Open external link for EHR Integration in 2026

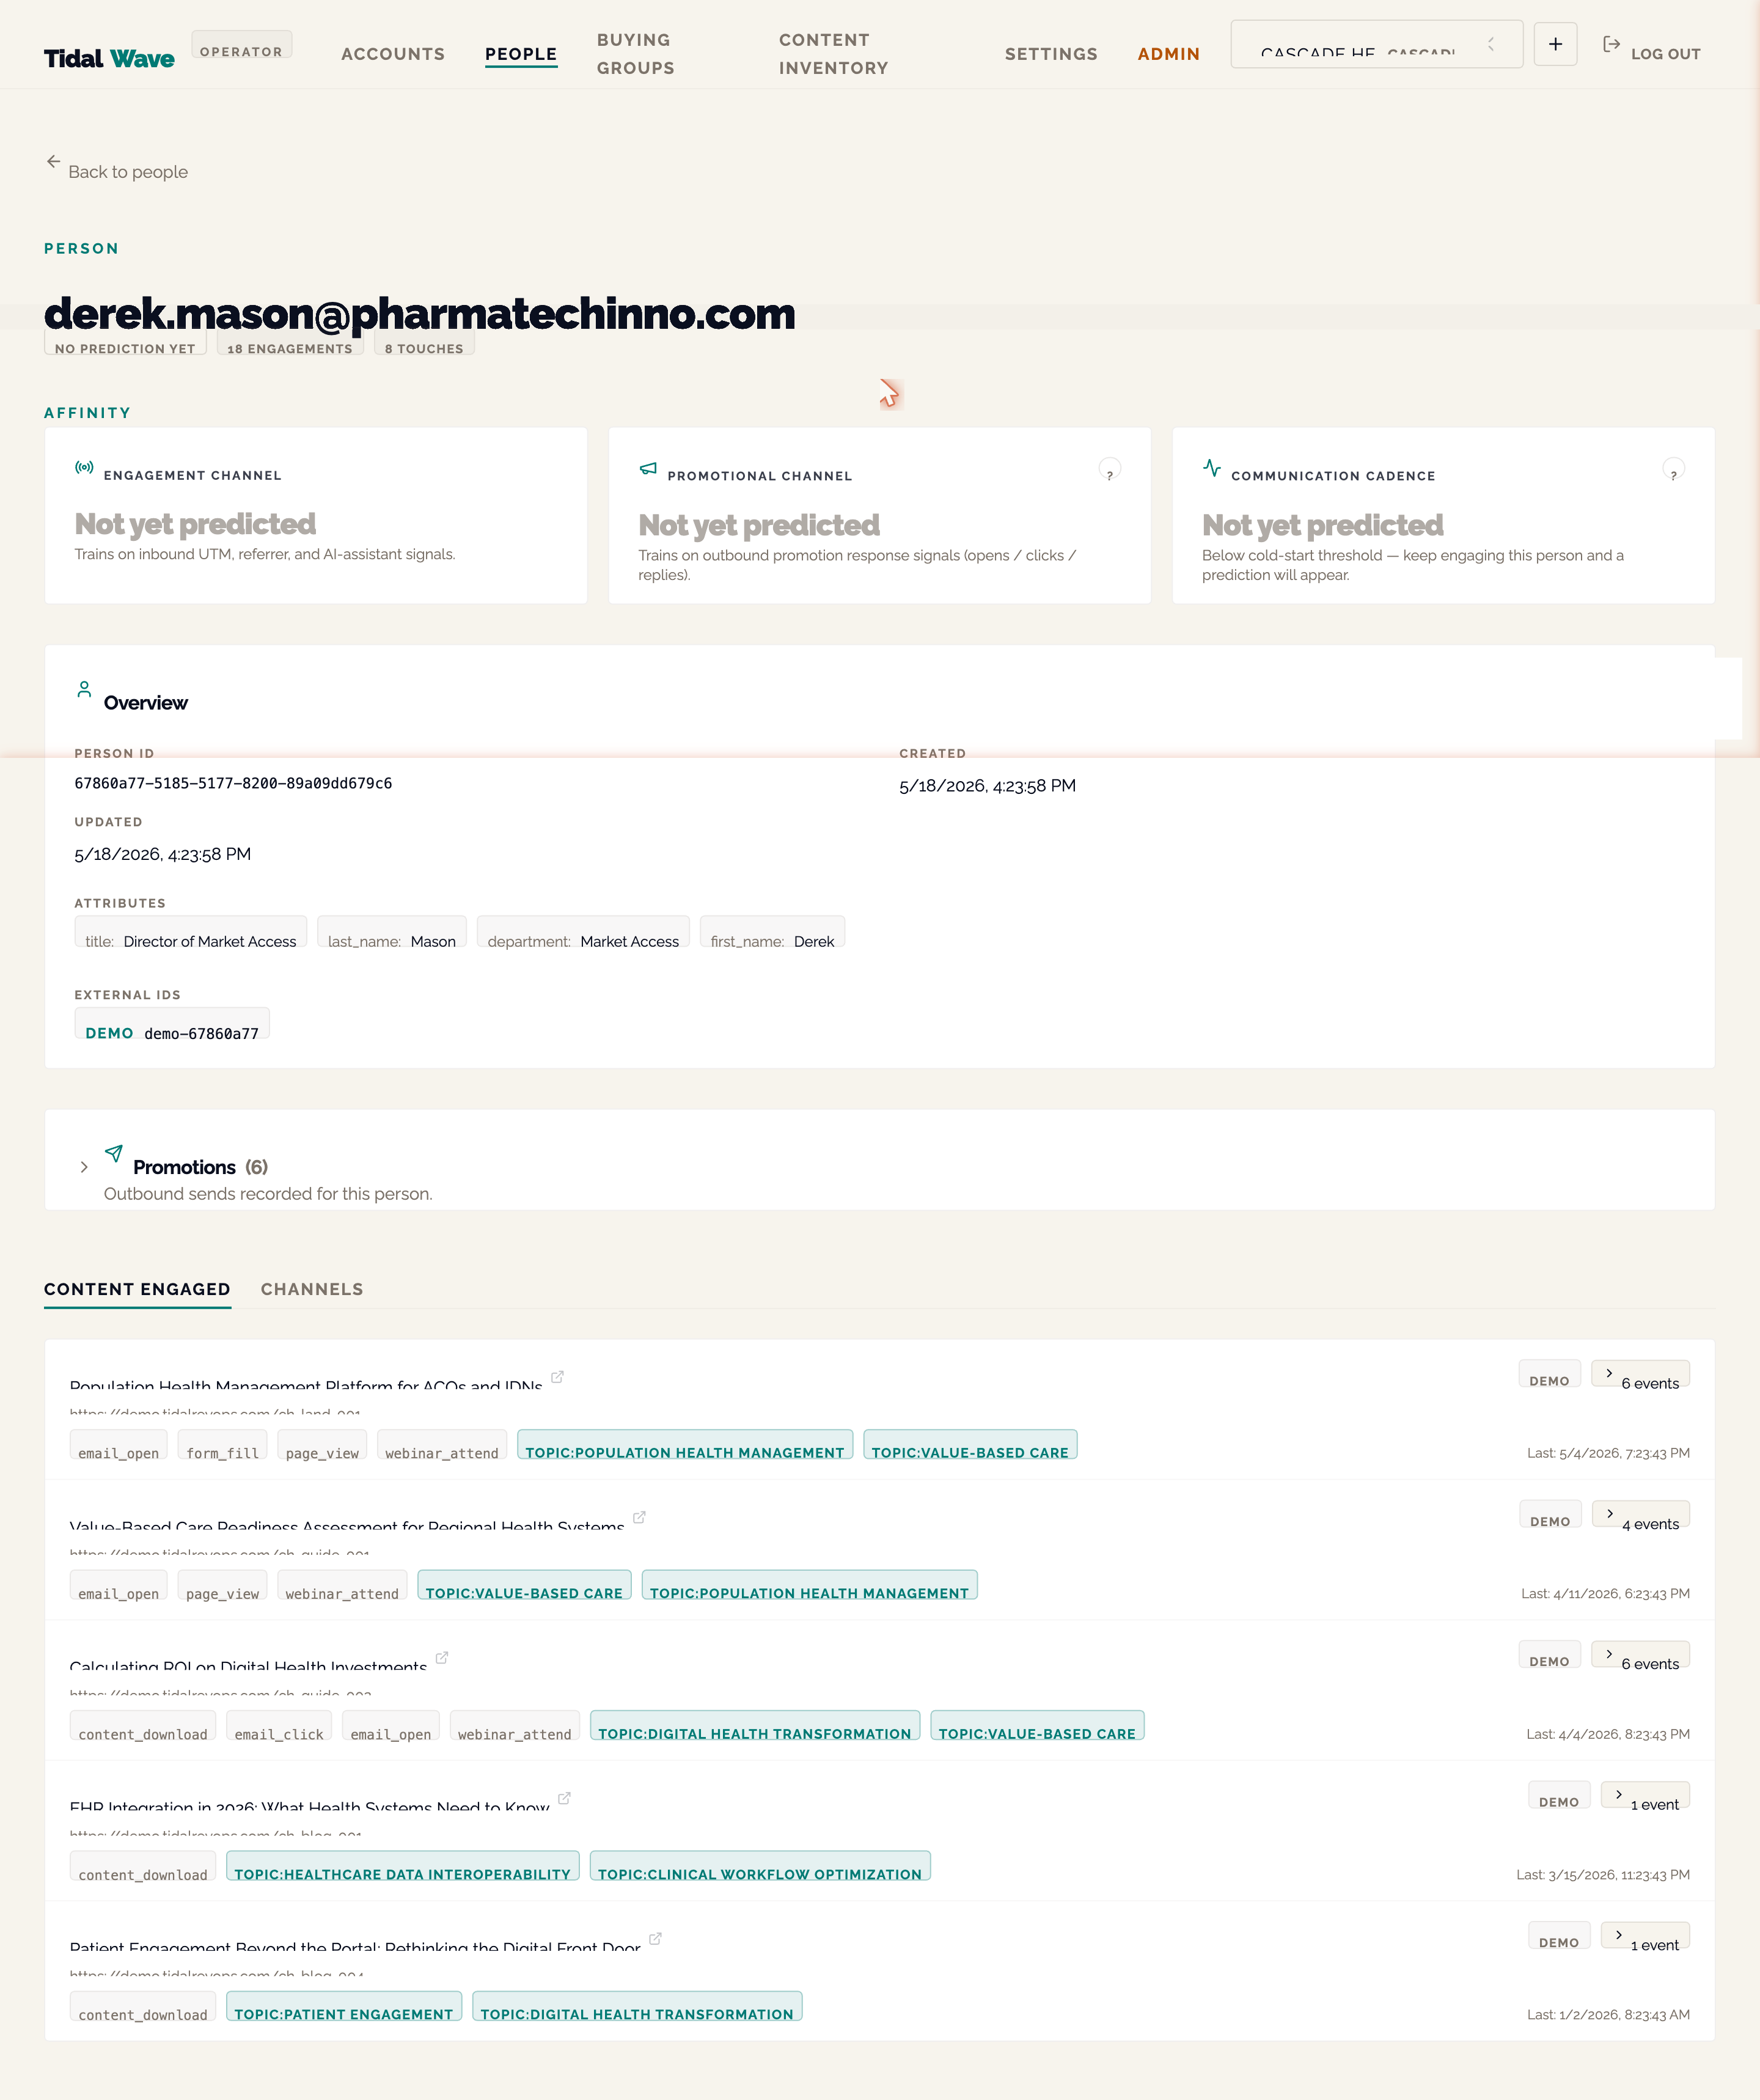coord(564,1798)
